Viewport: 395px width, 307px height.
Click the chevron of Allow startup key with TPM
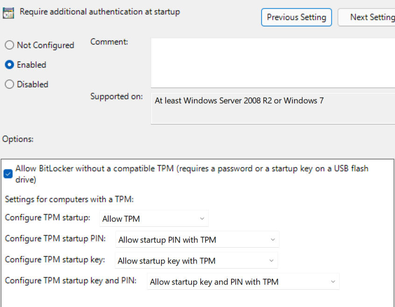(x=272, y=261)
